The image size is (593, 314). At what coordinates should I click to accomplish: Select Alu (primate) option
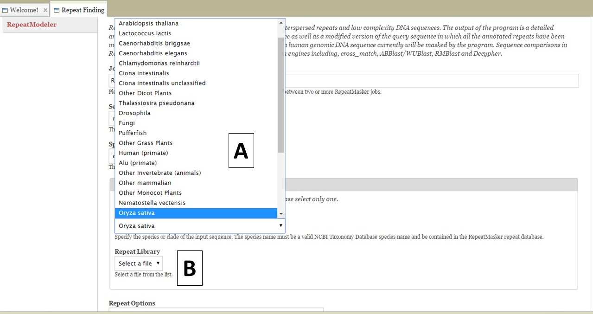[x=197, y=163]
